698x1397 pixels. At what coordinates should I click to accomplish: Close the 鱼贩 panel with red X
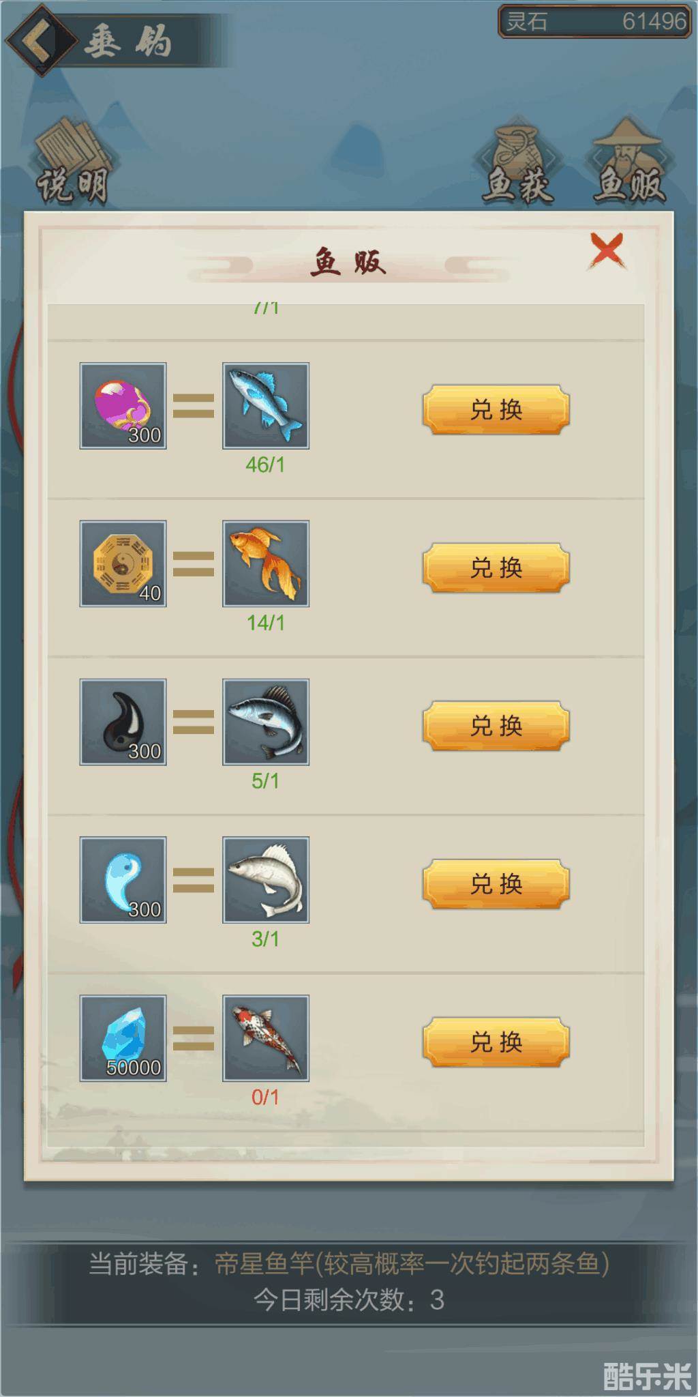point(606,250)
